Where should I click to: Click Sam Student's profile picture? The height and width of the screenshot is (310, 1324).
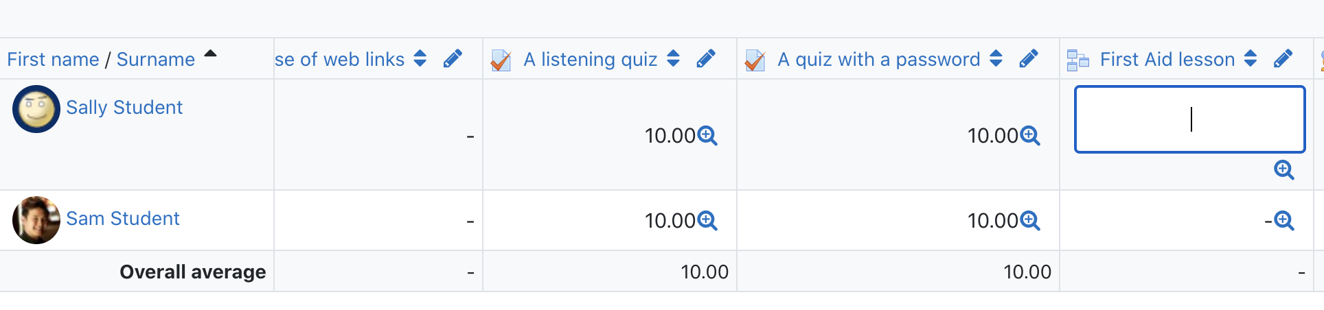[x=36, y=220]
